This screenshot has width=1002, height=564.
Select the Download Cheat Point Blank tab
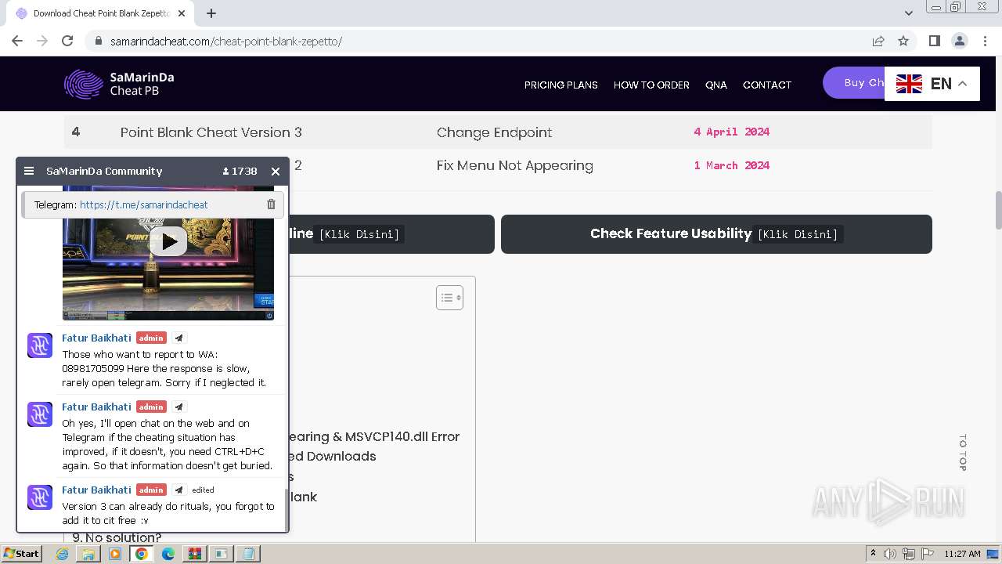click(100, 13)
